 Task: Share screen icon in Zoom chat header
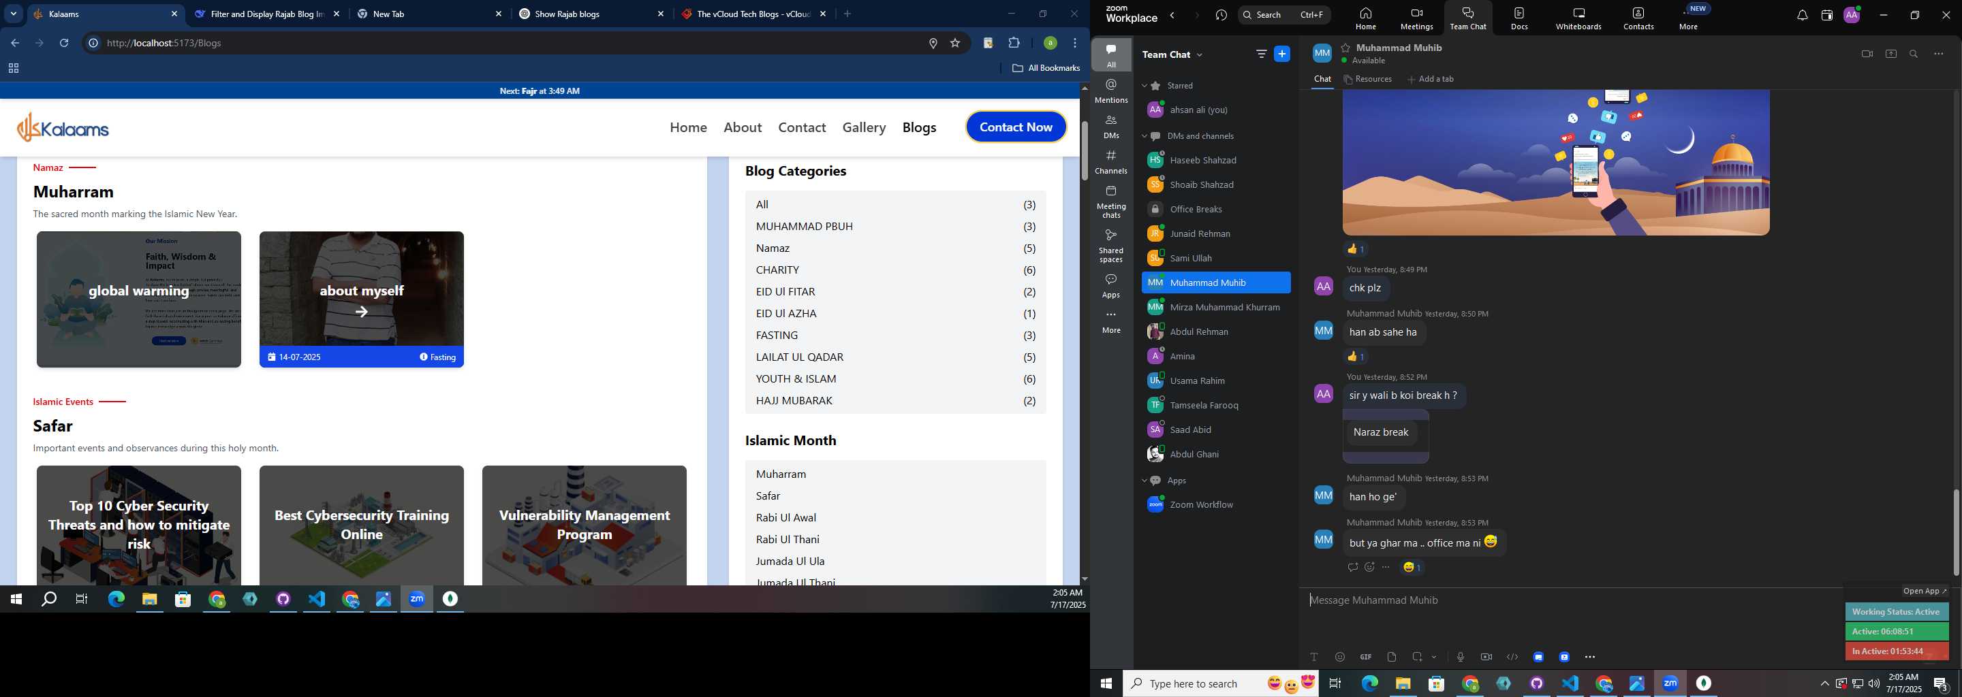(x=1890, y=54)
